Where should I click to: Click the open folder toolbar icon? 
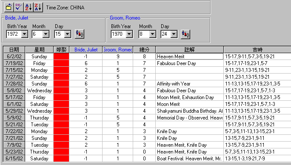(x=9, y=7)
